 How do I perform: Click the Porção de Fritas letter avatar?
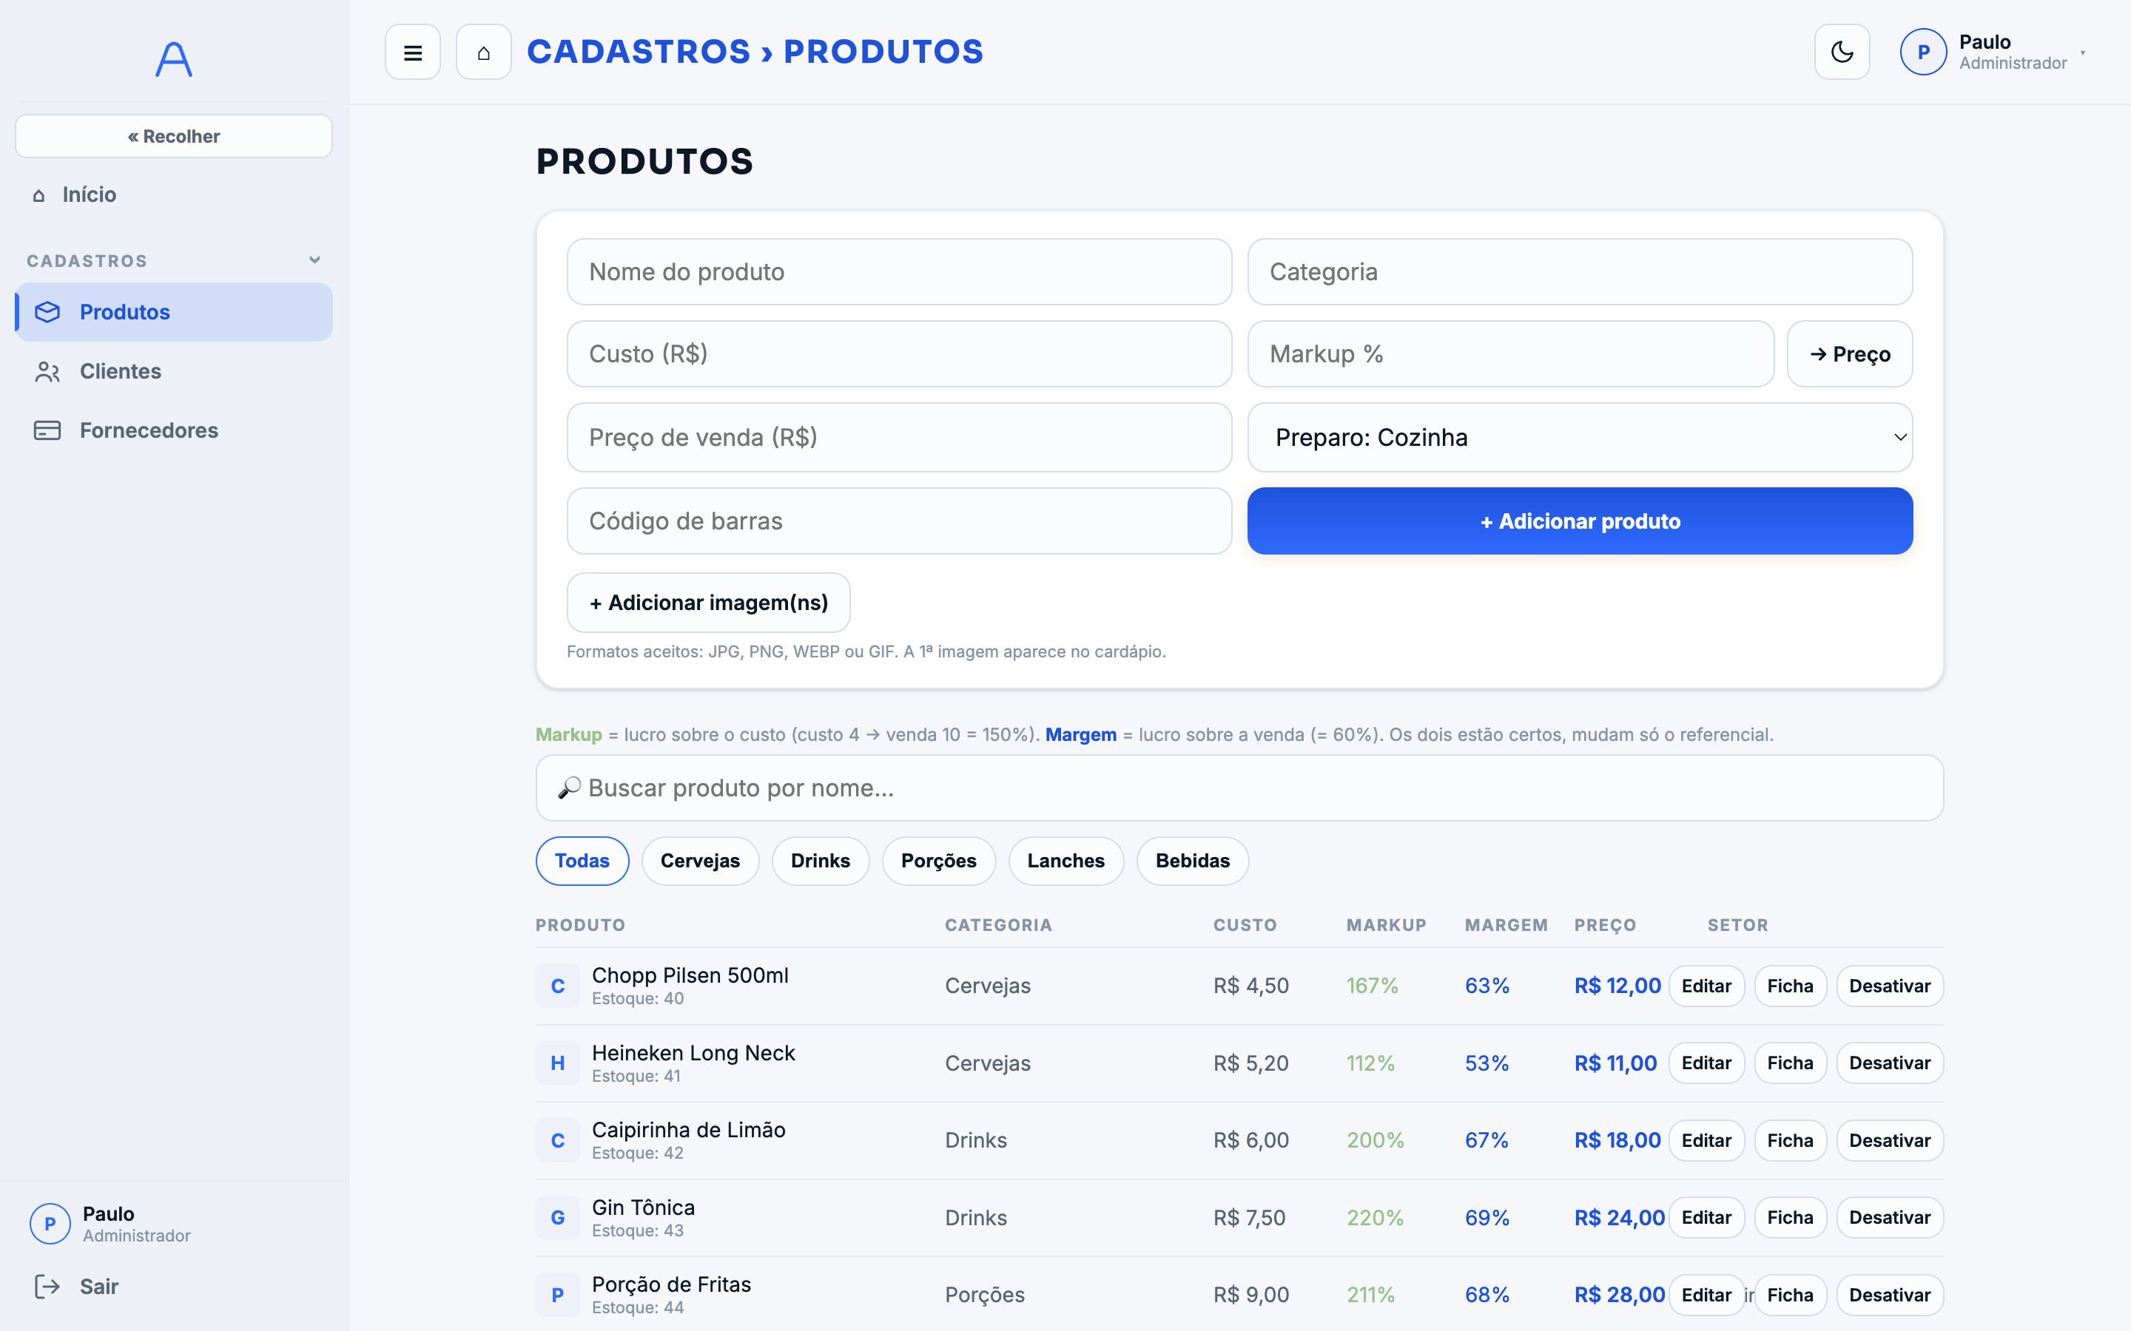[x=557, y=1295]
